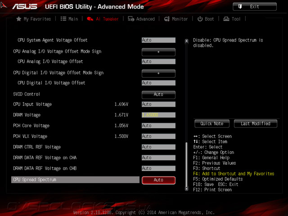Open SVID Control Auto dropdown
The height and width of the screenshot is (216, 288).
158,95
